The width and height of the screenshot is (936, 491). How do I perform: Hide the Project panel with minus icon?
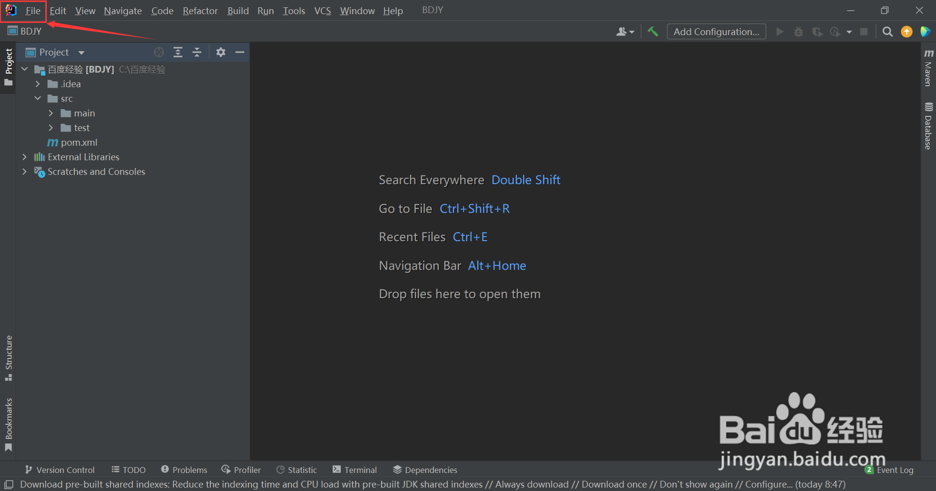coord(240,52)
